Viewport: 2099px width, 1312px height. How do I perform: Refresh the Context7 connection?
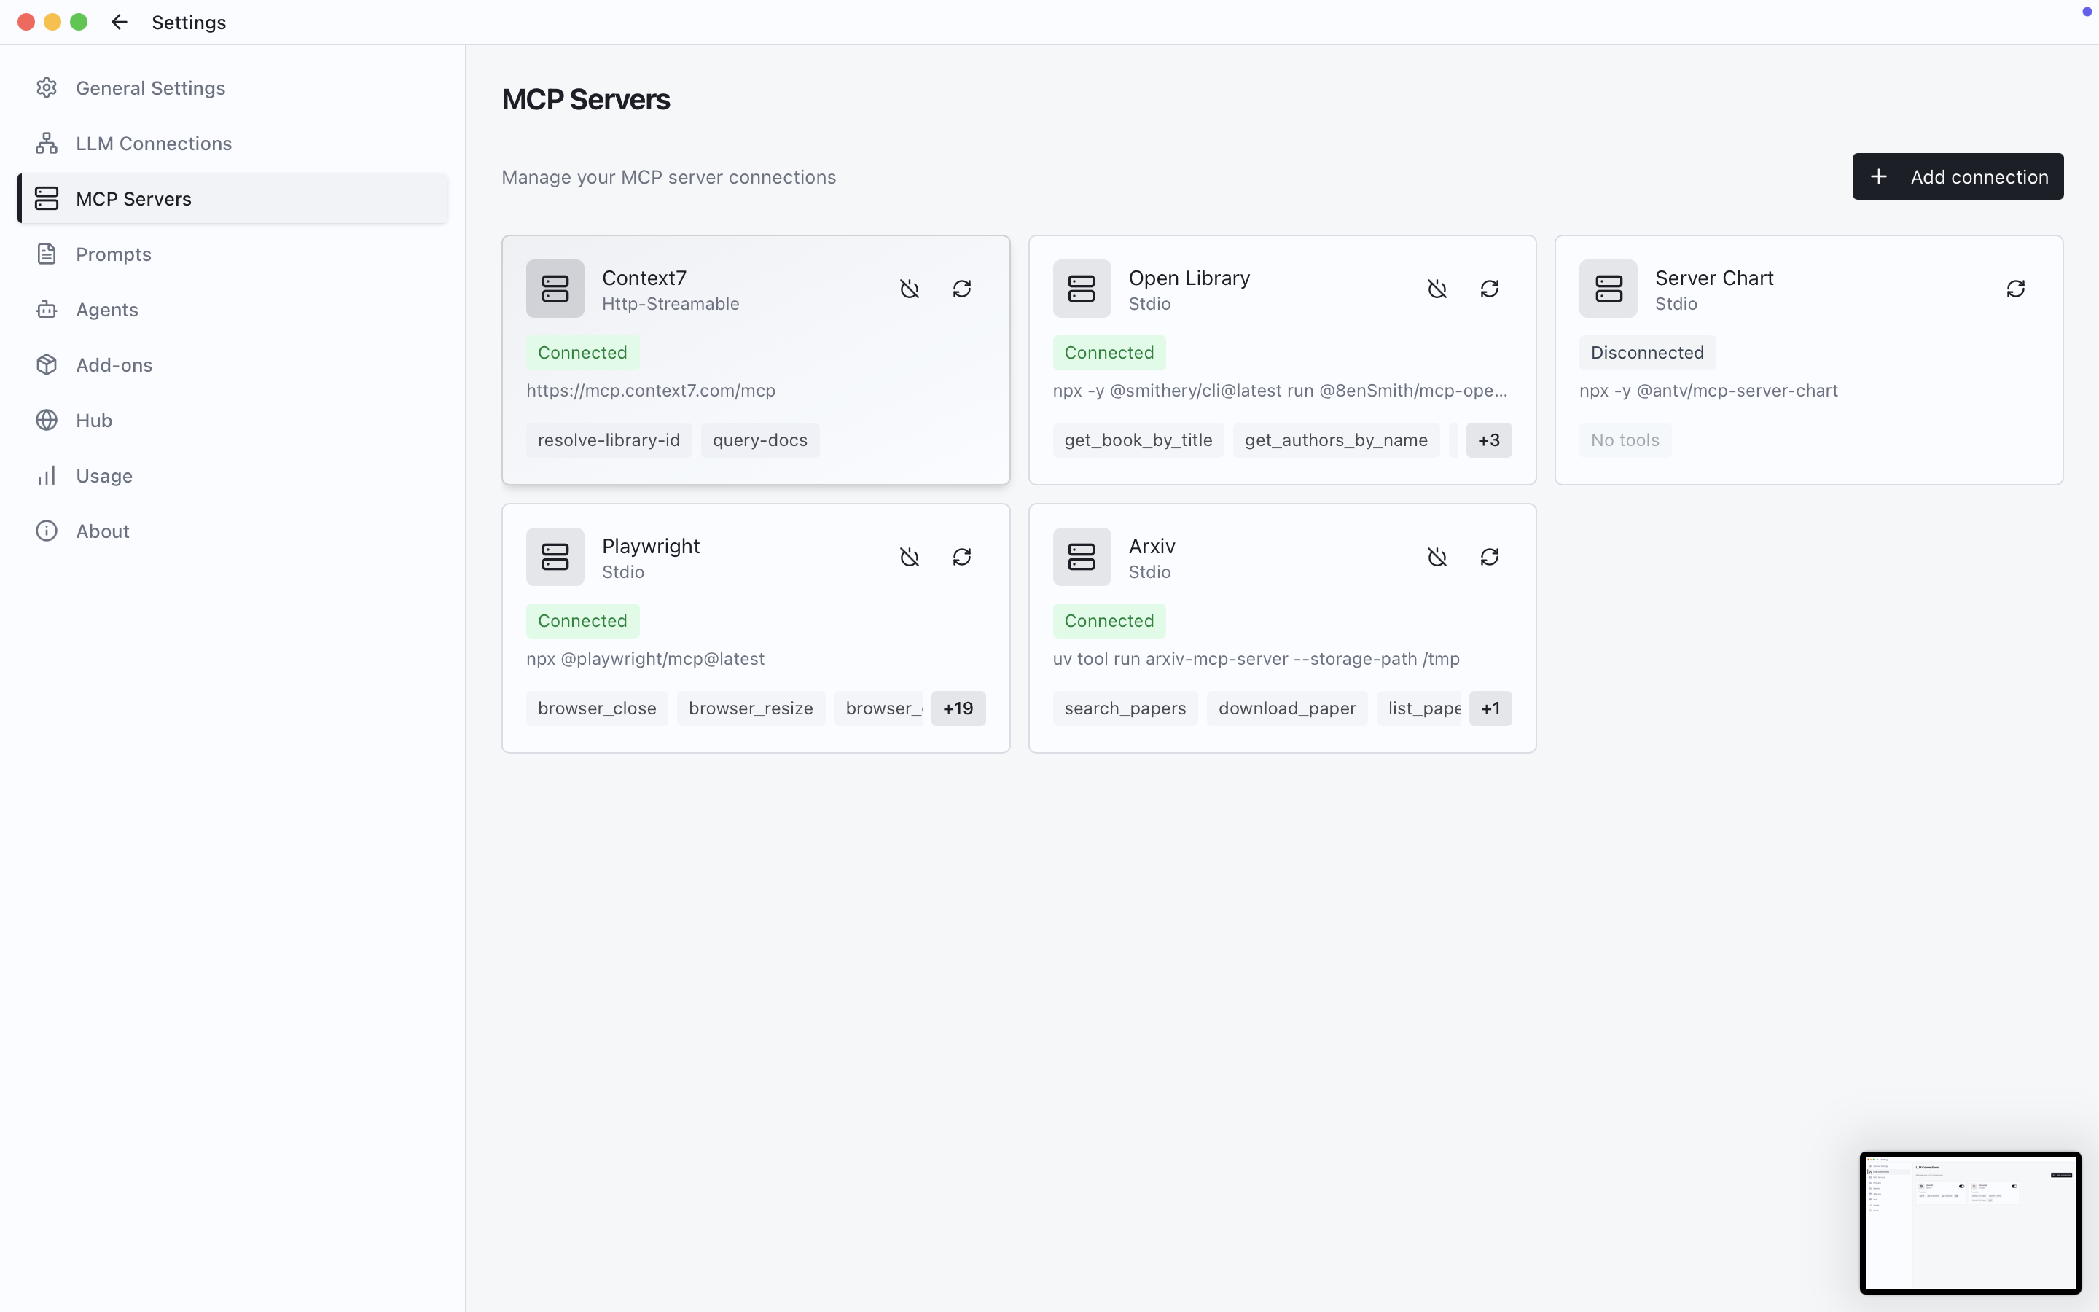962,289
